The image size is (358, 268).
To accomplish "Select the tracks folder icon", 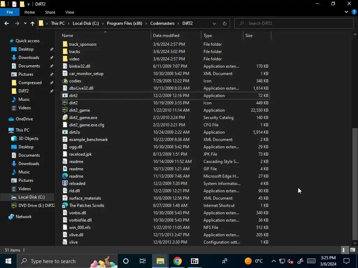I will 65,52.
